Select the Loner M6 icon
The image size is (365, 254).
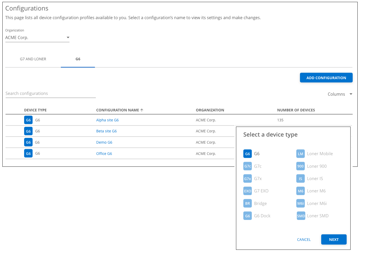point(300,191)
